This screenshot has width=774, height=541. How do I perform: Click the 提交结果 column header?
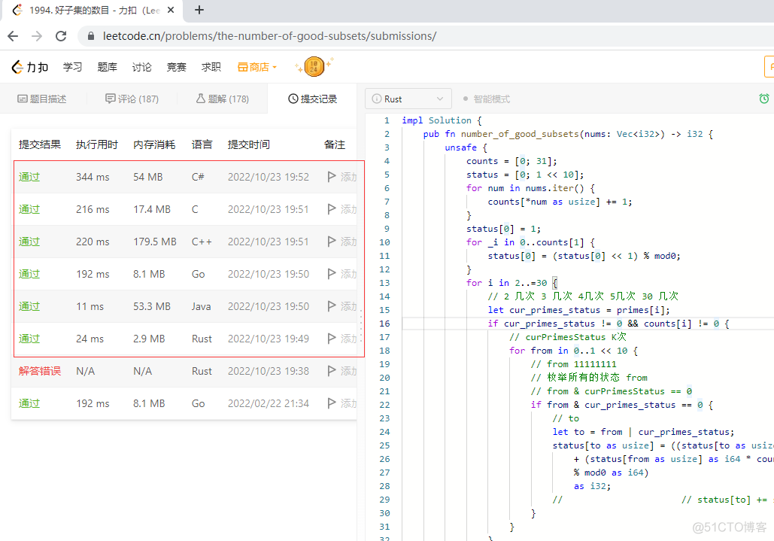[39, 144]
